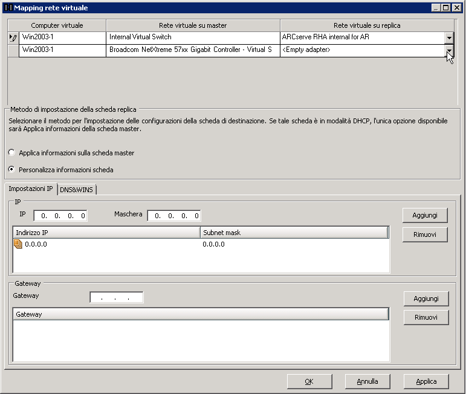This screenshot has width=466, height=394.
Task: Click the IP address entry icon for 0.0.0.0
Action: 18,244
